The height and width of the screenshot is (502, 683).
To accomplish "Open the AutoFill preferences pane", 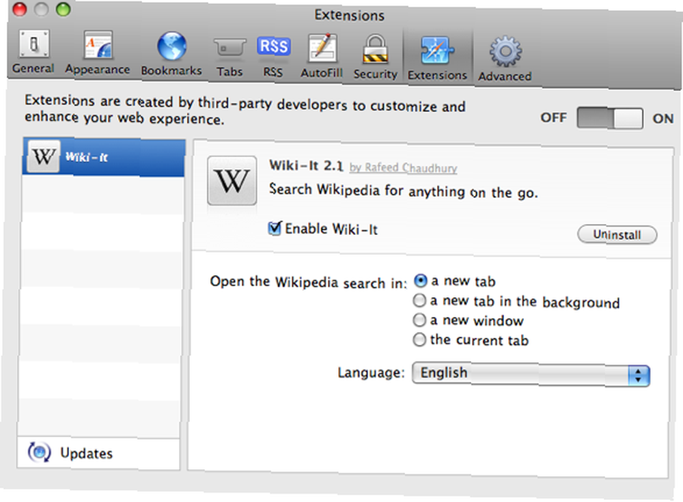I will (x=322, y=57).
